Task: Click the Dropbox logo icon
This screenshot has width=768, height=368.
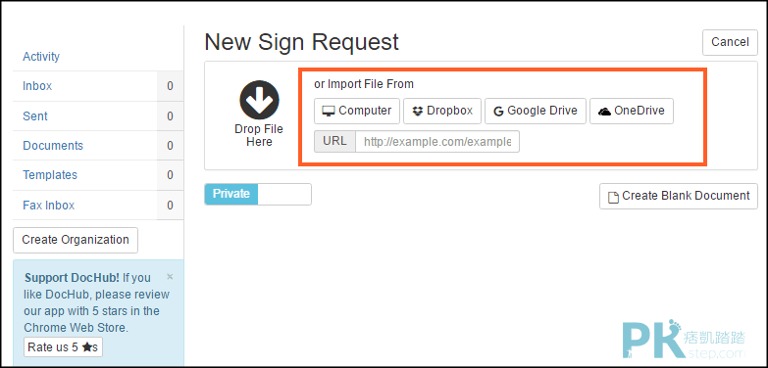Action: [418, 112]
